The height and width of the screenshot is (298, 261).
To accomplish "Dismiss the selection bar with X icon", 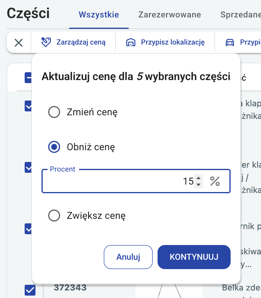I will pyautogui.click(x=19, y=42).
